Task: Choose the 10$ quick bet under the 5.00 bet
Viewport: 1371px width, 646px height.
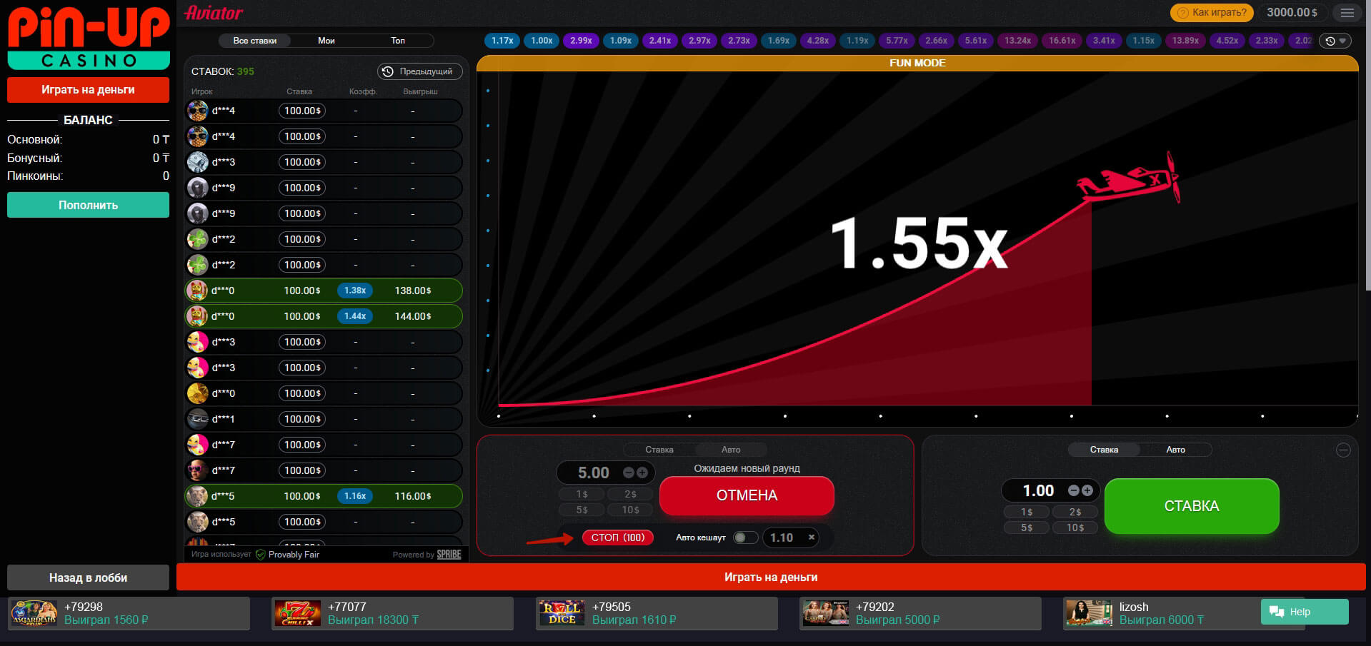Action: (x=630, y=510)
